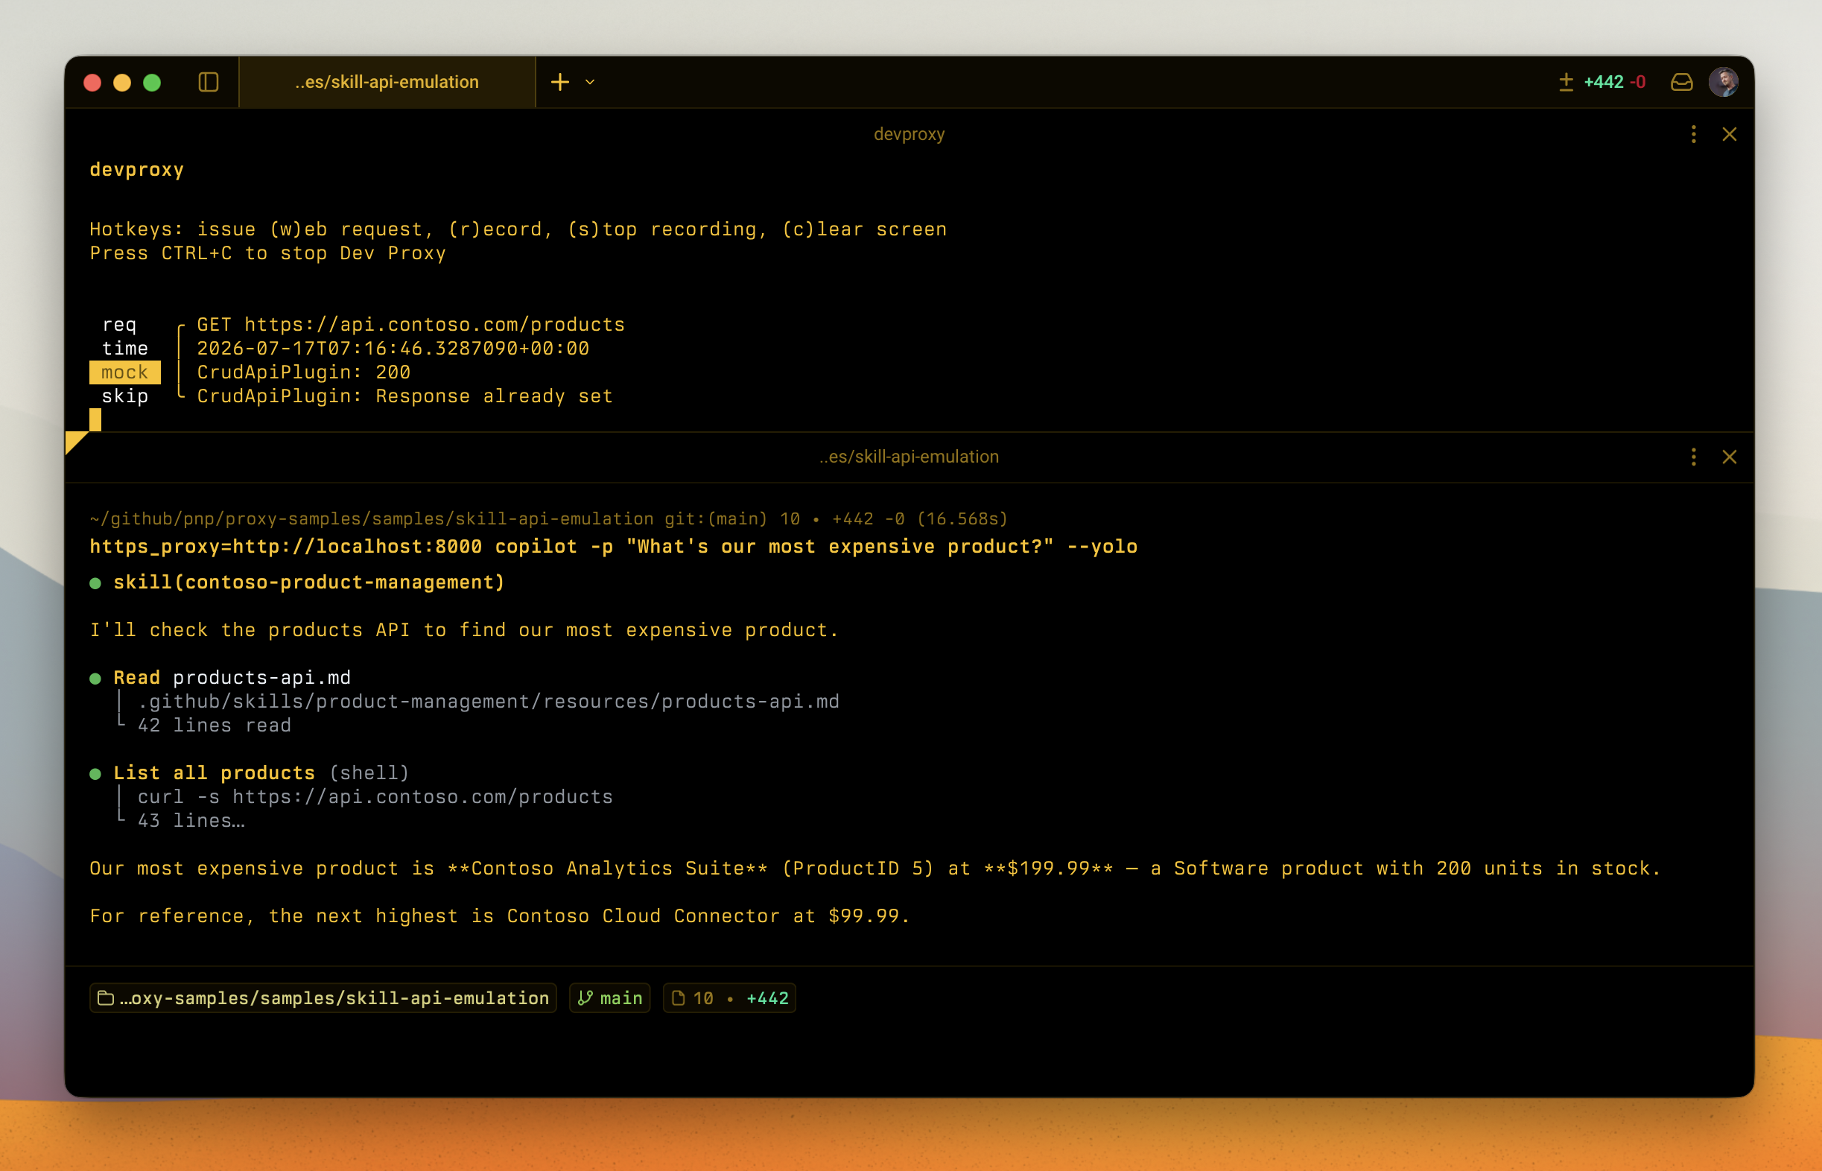Click the devproxy pane title
The width and height of the screenshot is (1822, 1171).
[909, 135]
